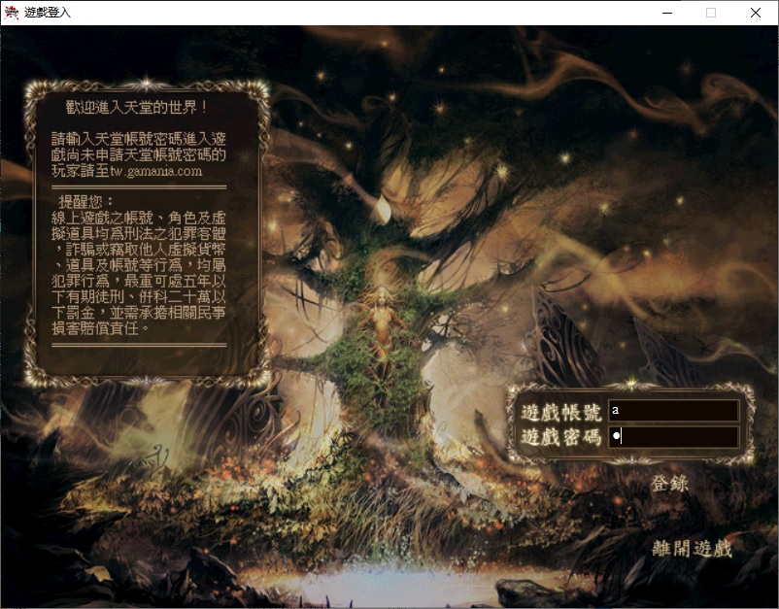Click the 提醒您： reminder heading
The width and height of the screenshot is (779, 609).
pos(86,202)
